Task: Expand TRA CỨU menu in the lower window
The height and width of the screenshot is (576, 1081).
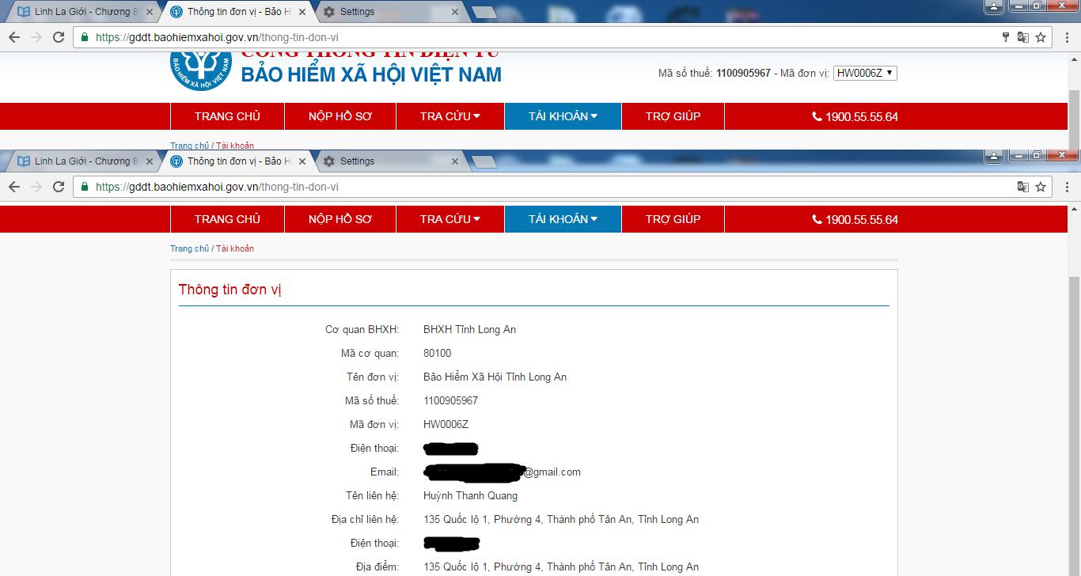Action: pyautogui.click(x=450, y=219)
